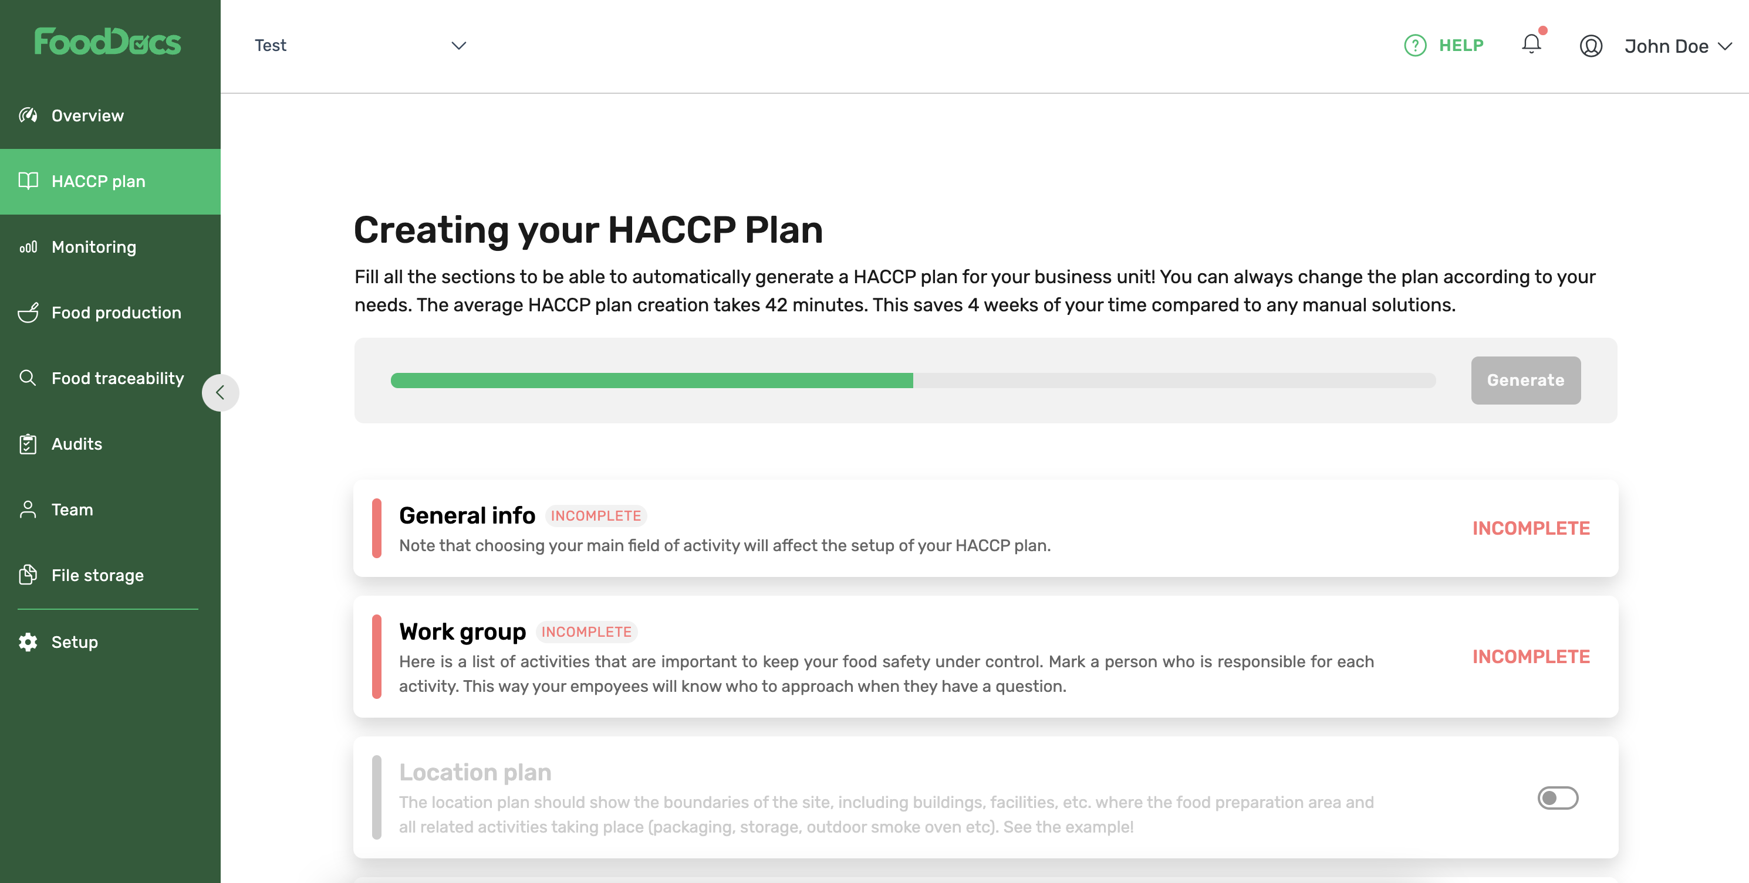Click the Overview gauge icon
The width and height of the screenshot is (1749, 883).
pyautogui.click(x=28, y=116)
